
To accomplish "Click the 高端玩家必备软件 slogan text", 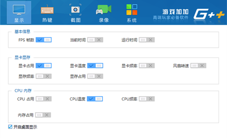I will click(x=171, y=18).
